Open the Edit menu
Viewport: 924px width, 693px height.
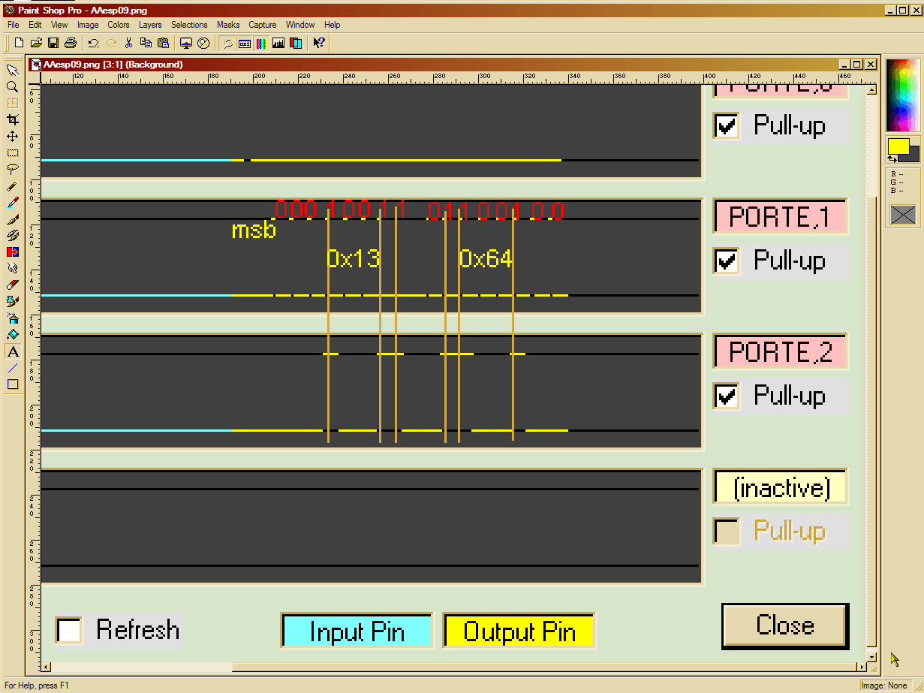point(35,25)
